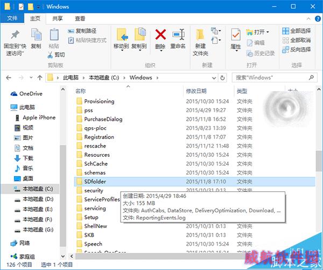
Task: Click the Refresh button
Action: [222, 78]
